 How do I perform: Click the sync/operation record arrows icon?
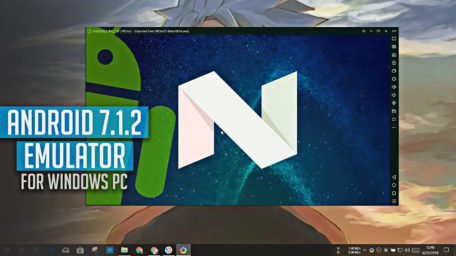coord(394,119)
